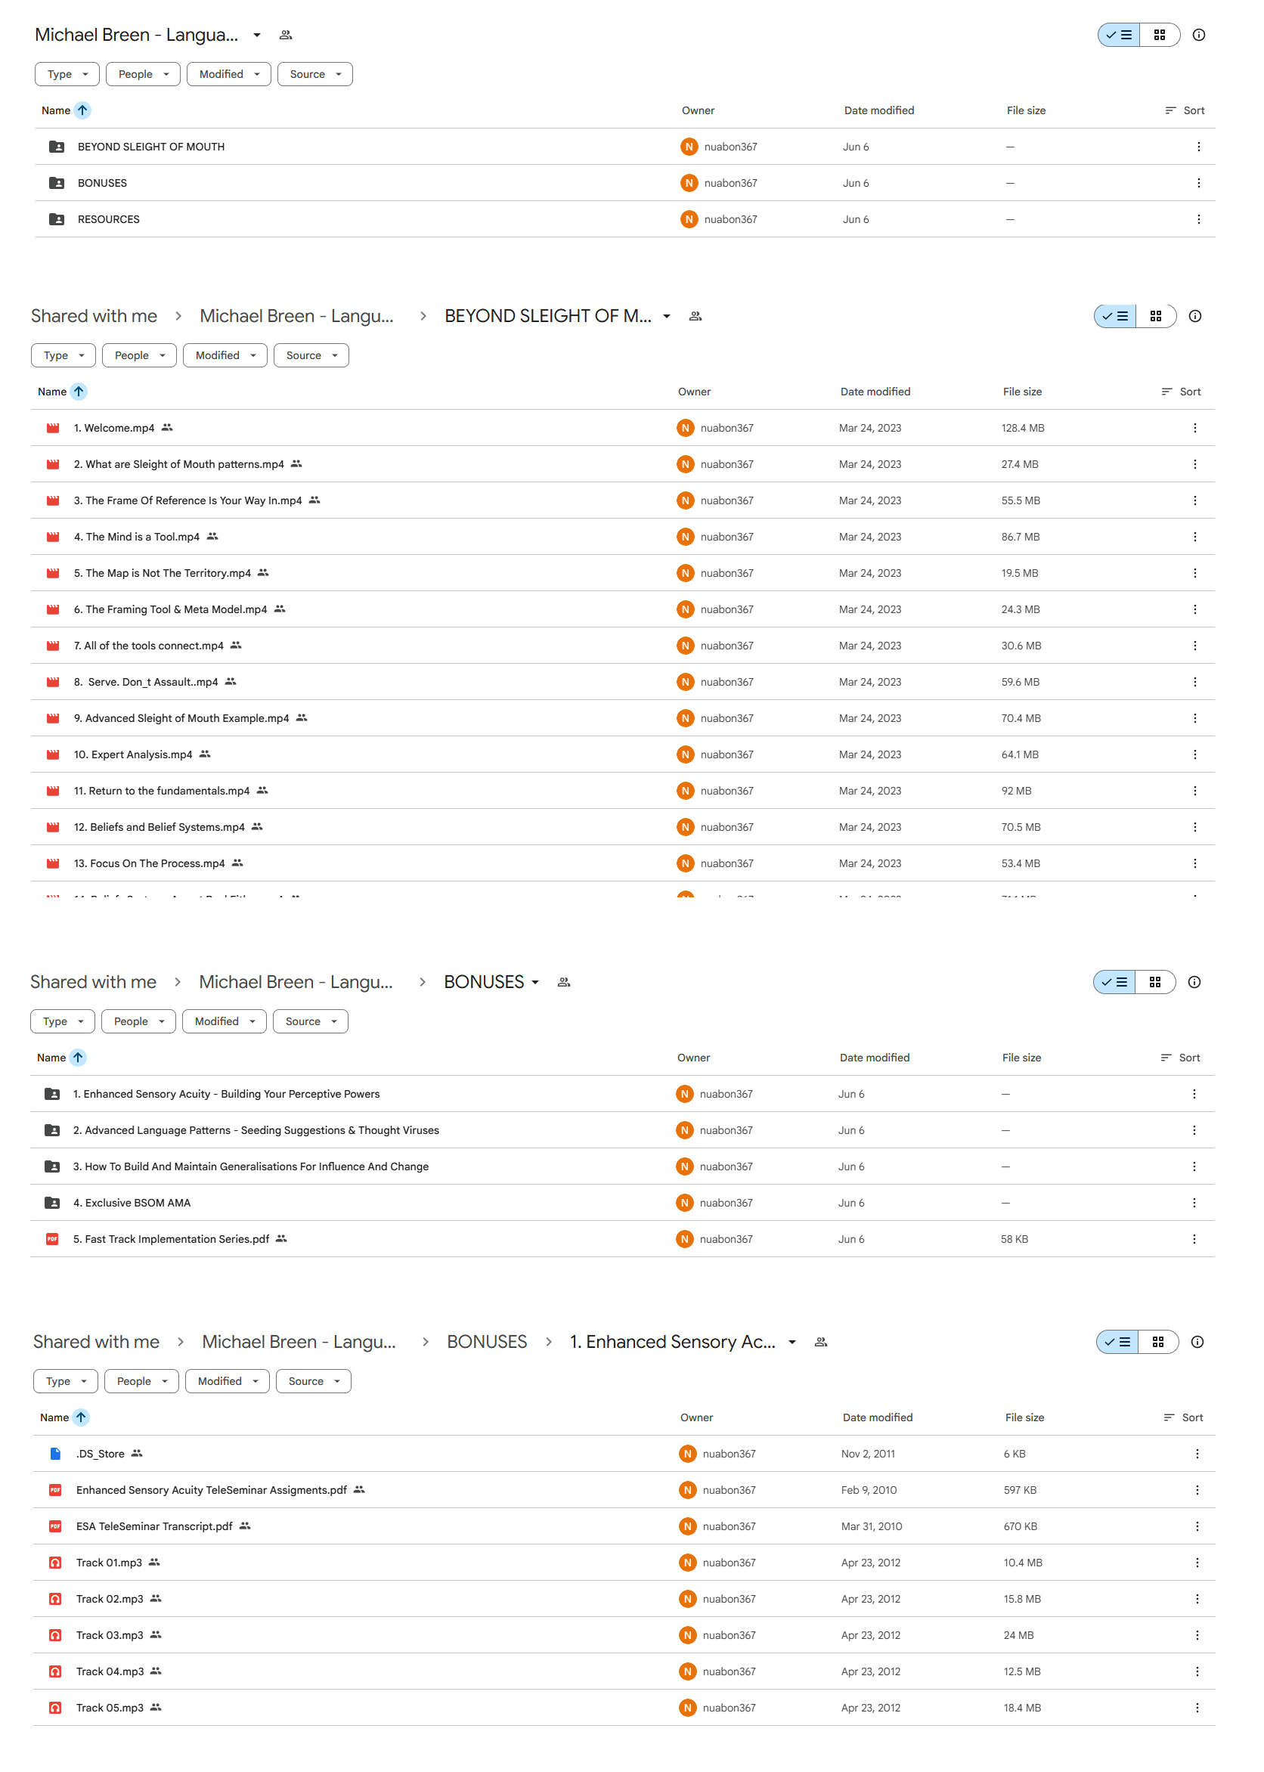
Task: Switch to grid view in top Michael Breen panel
Action: point(1159,35)
